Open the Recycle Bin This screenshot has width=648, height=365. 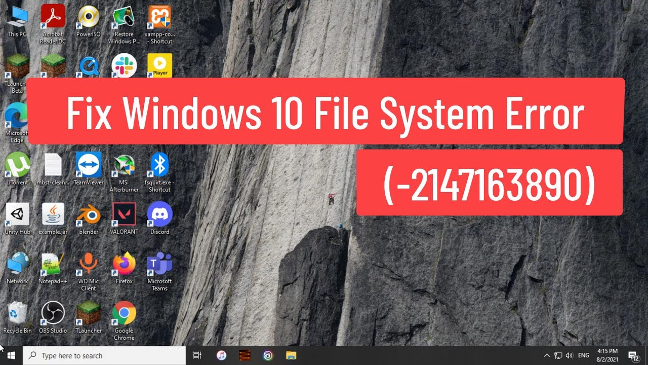point(17,318)
